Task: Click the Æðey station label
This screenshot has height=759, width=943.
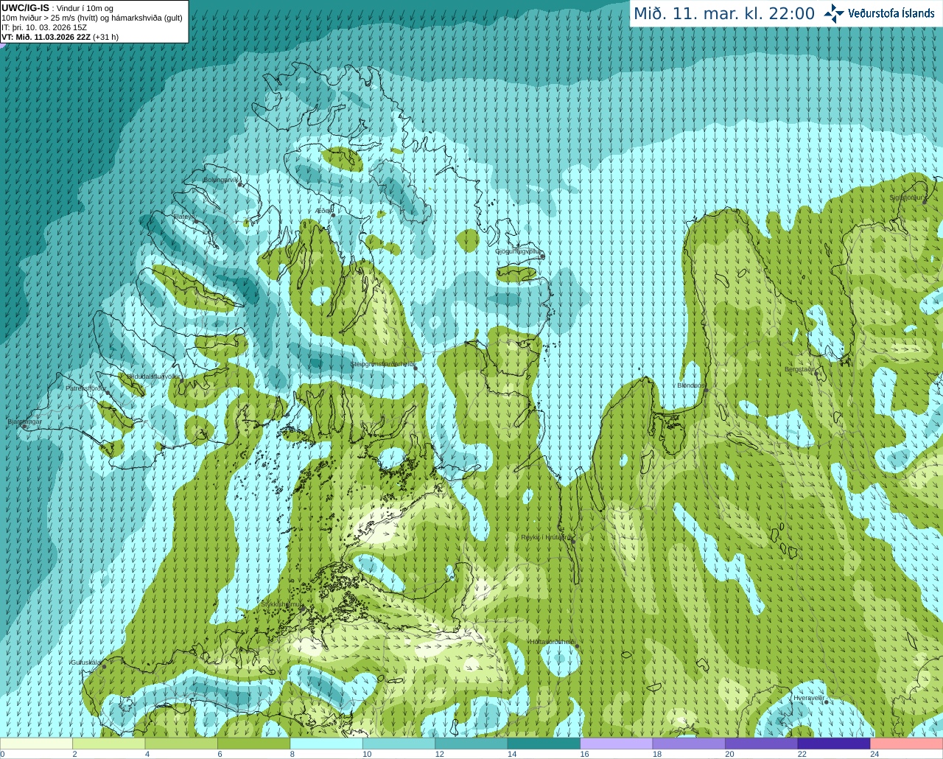Action: tap(323, 211)
